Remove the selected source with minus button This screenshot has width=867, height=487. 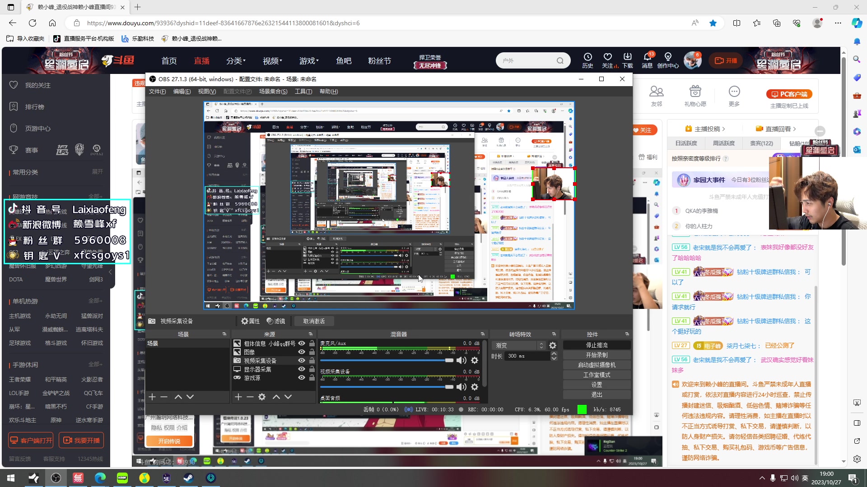[250, 397]
